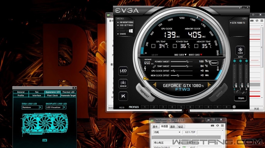This screenshot has width=265, height=148.
Task: Click the Power Target slider handle
Action: point(187,62)
